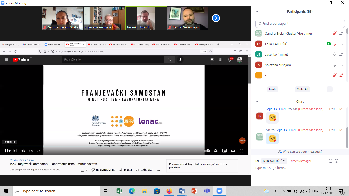Click the YouTube search magnifier button

click(x=169, y=59)
